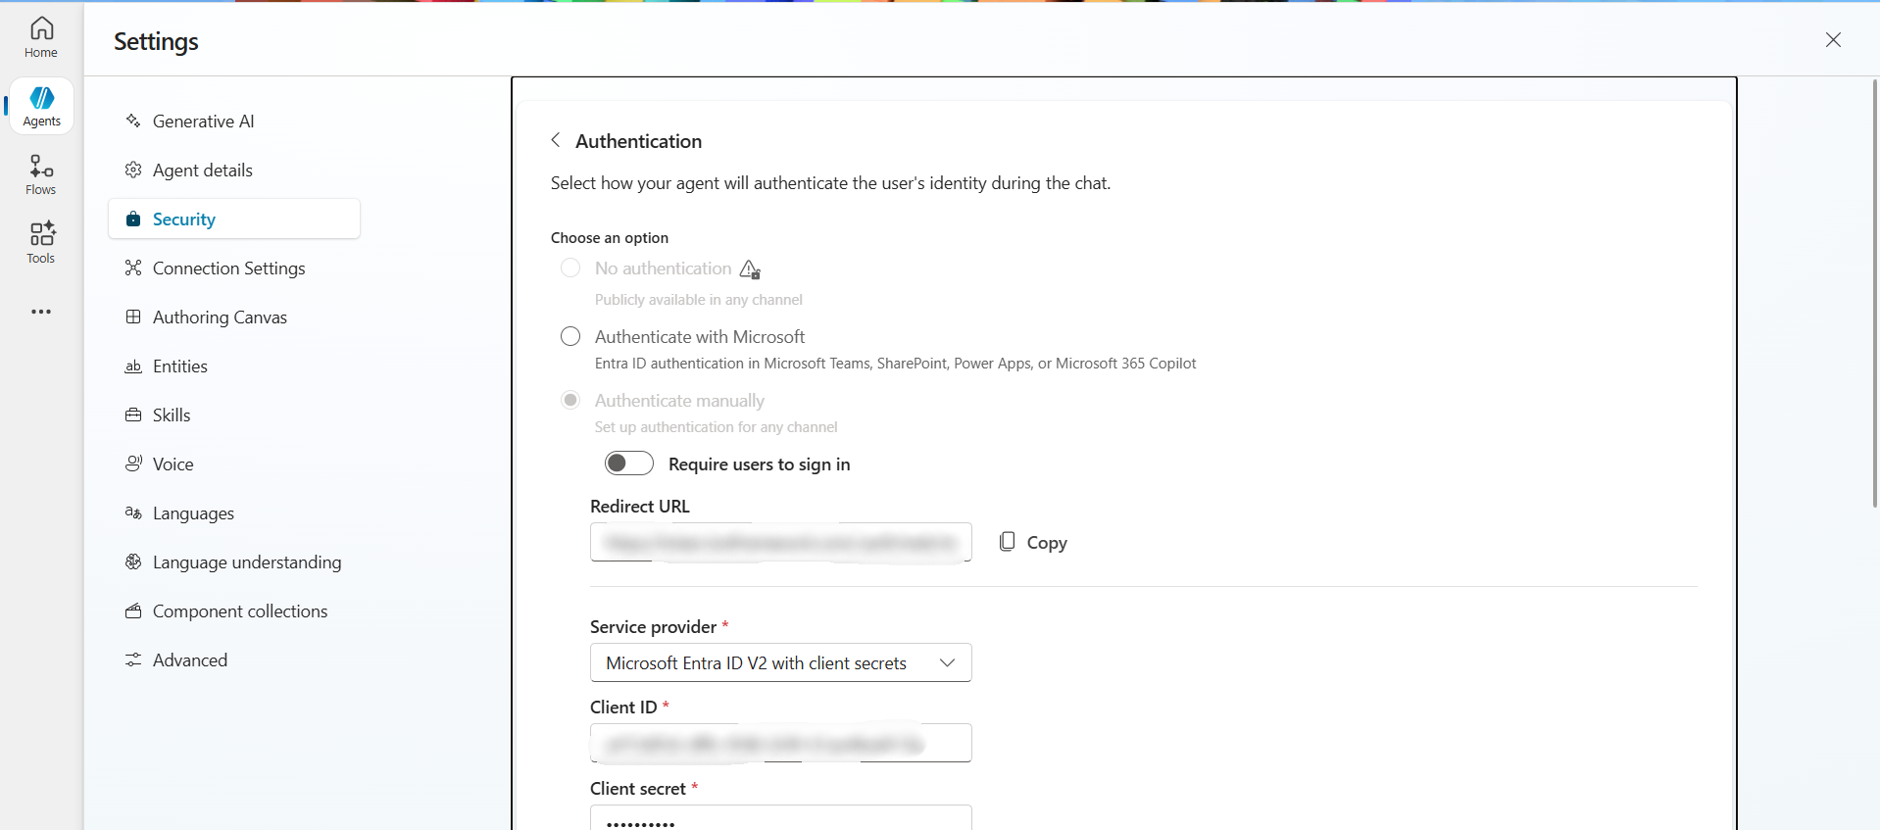Click 'Publicly available in any channel' text
Screen dimensions: 1880x830
(x=699, y=300)
